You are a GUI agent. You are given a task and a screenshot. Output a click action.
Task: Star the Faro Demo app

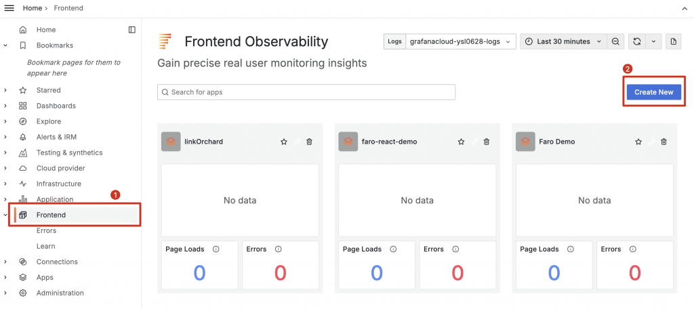(638, 142)
